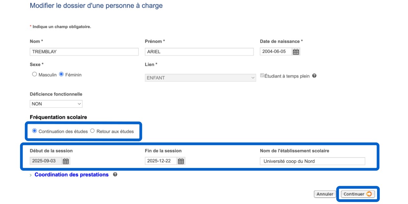Screen dimensions: 408x204
Task: Open the Déficience fonctionnelle dropdown
Action: coord(56,104)
